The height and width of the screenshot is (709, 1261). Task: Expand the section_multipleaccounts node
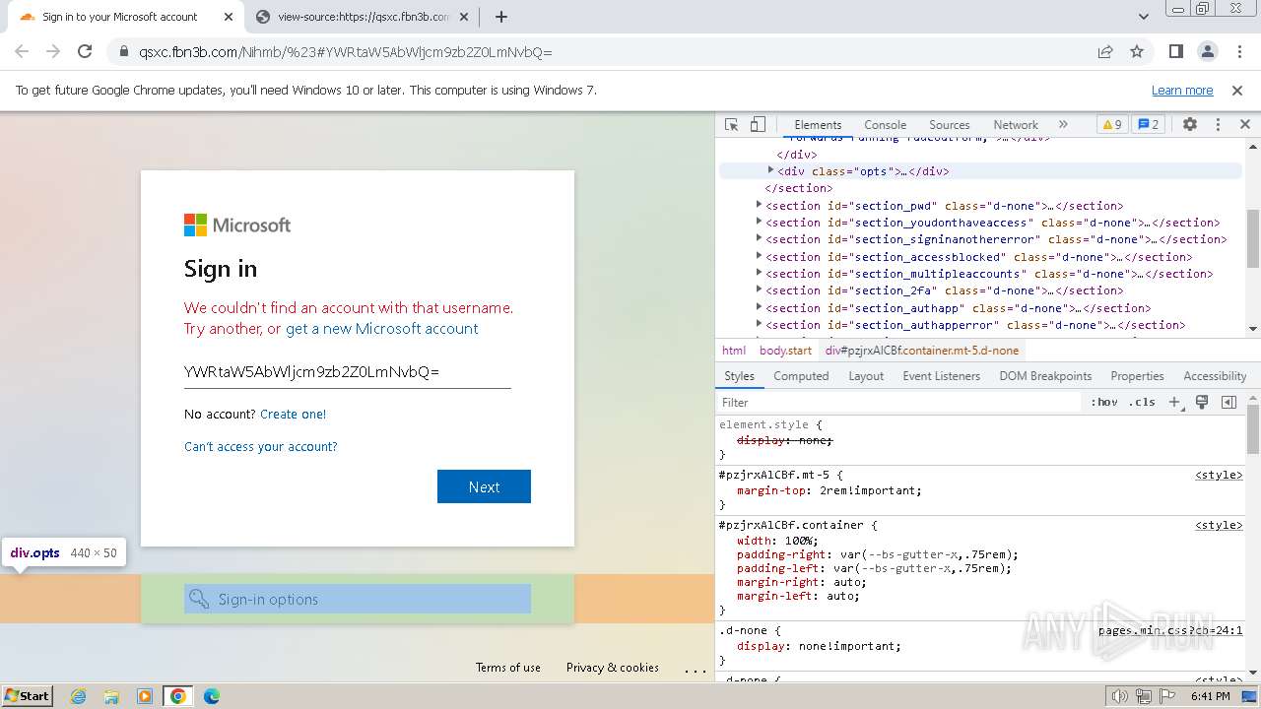click(759, 273)
